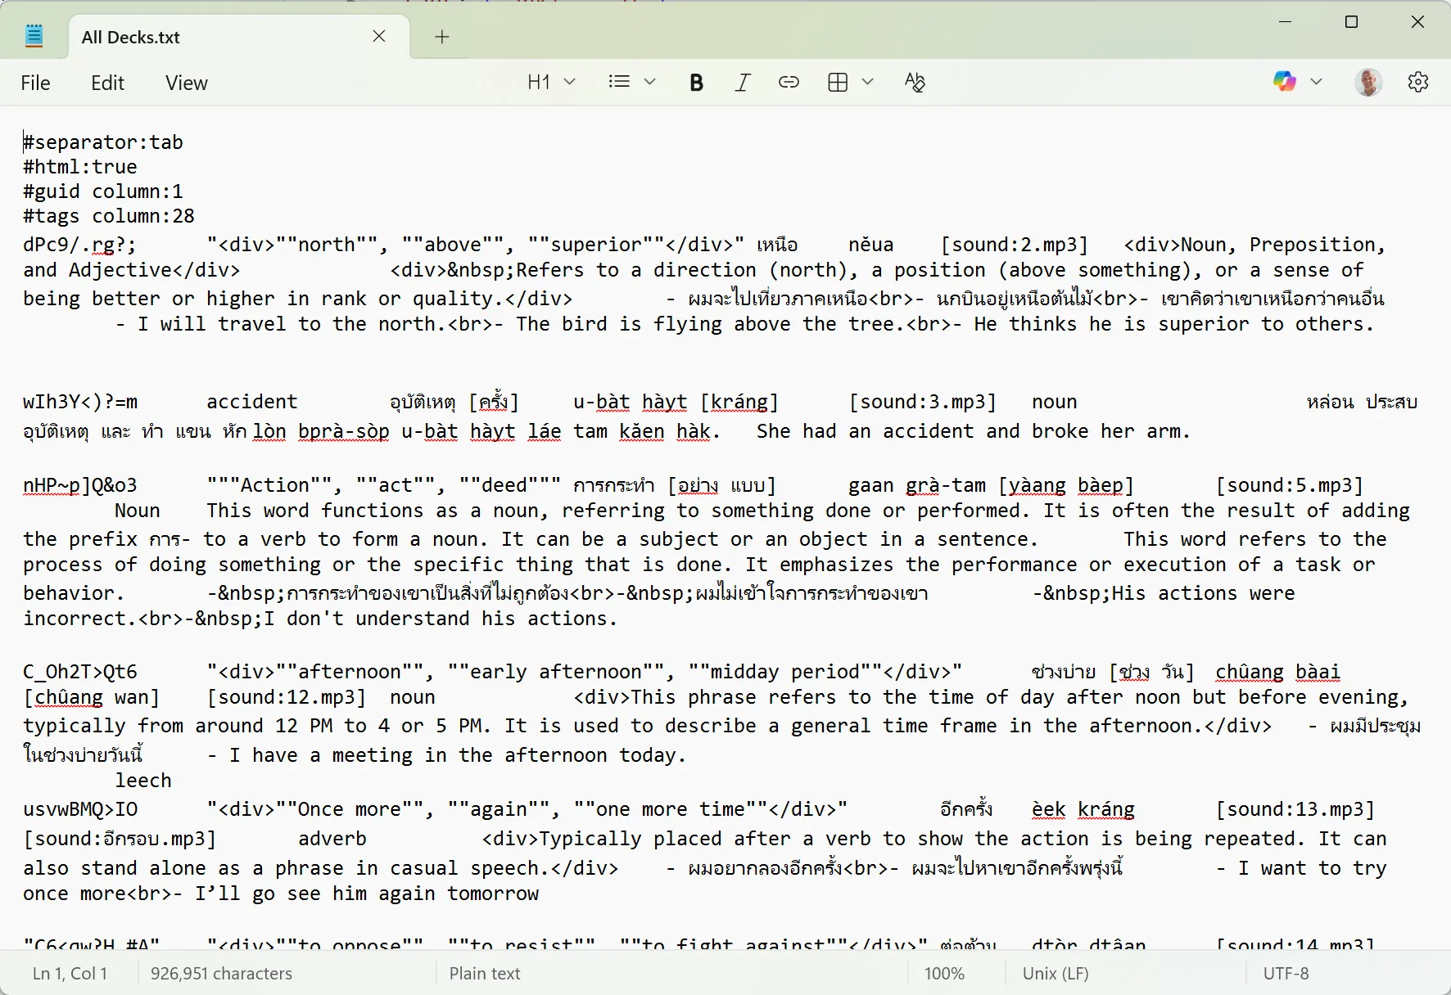Clear text formatting with the eraser icon
This screenshot has height=995, width=1451.
click(915, 82)
